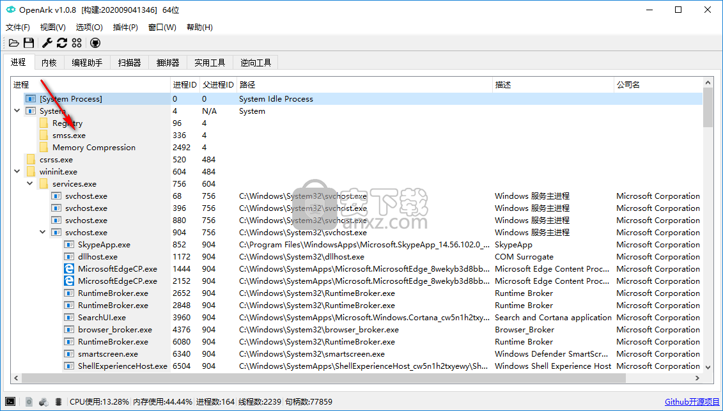Click the 线程数:2239 status text

pyautogui.click(x=260, y=402)
